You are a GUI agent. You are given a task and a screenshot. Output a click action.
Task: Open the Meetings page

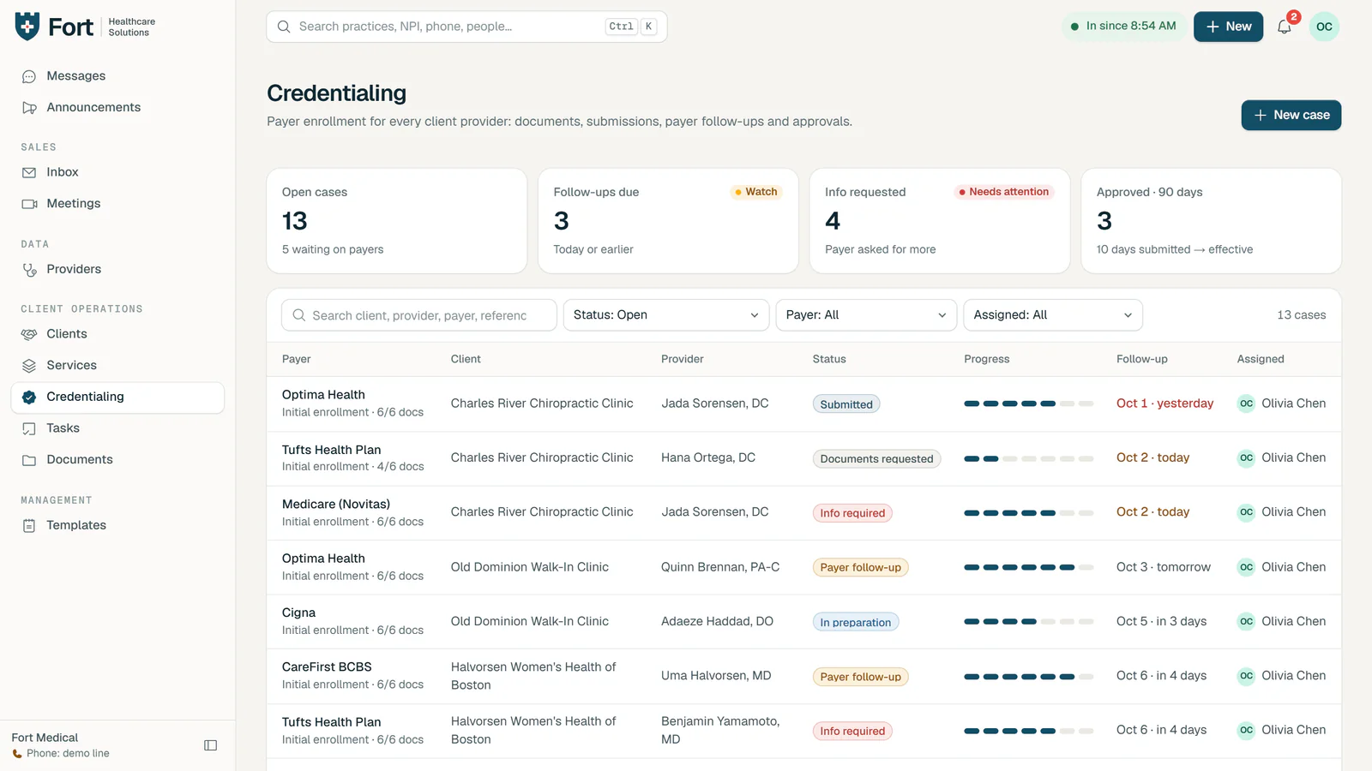[x=117, y=203]
